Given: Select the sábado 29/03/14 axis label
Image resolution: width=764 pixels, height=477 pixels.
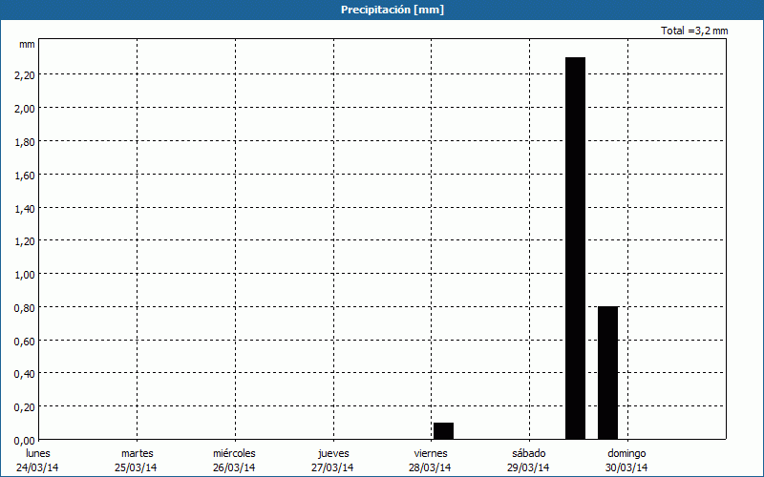Looking at the screenshot, I should point(528,460).
